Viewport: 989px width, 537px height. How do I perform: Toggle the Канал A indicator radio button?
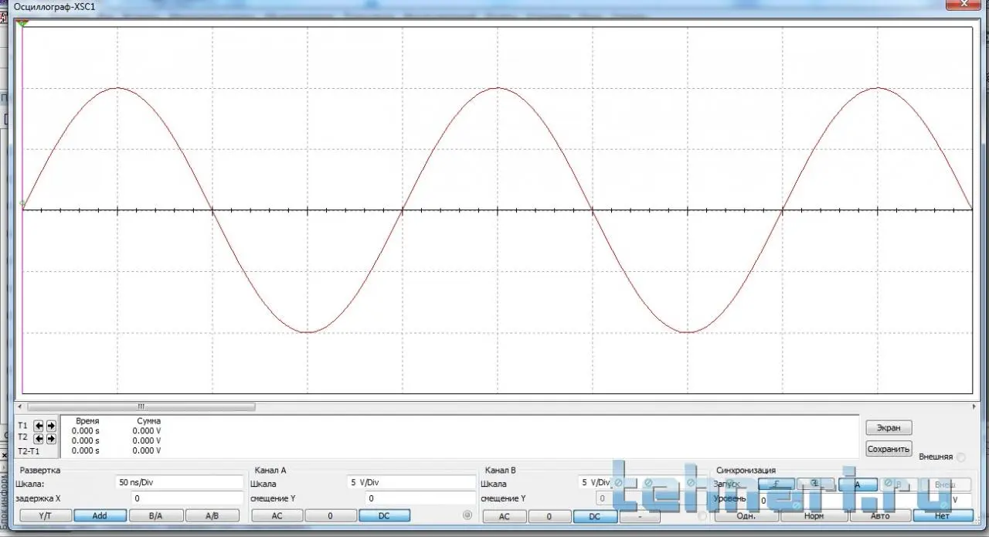(467, 515)
